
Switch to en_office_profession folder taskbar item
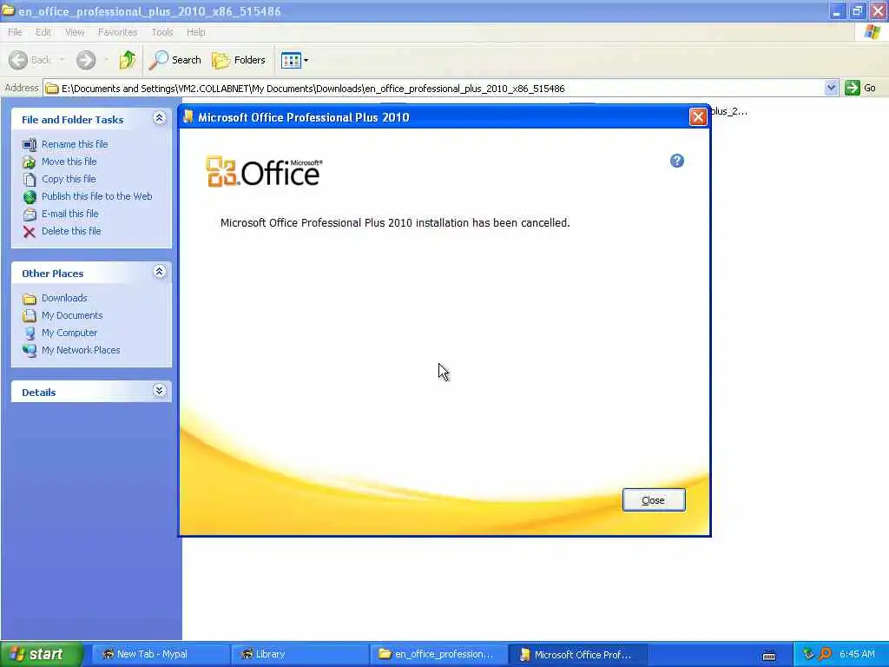[x=438, y=654]
